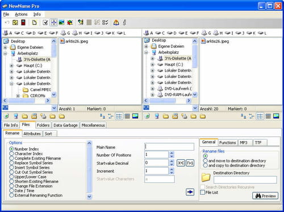The height and width of the screenshot is (212, 284).
Task: Open the Info menu
Action: [37, 14]
